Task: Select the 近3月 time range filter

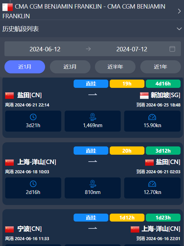Action: pos(70,67)
